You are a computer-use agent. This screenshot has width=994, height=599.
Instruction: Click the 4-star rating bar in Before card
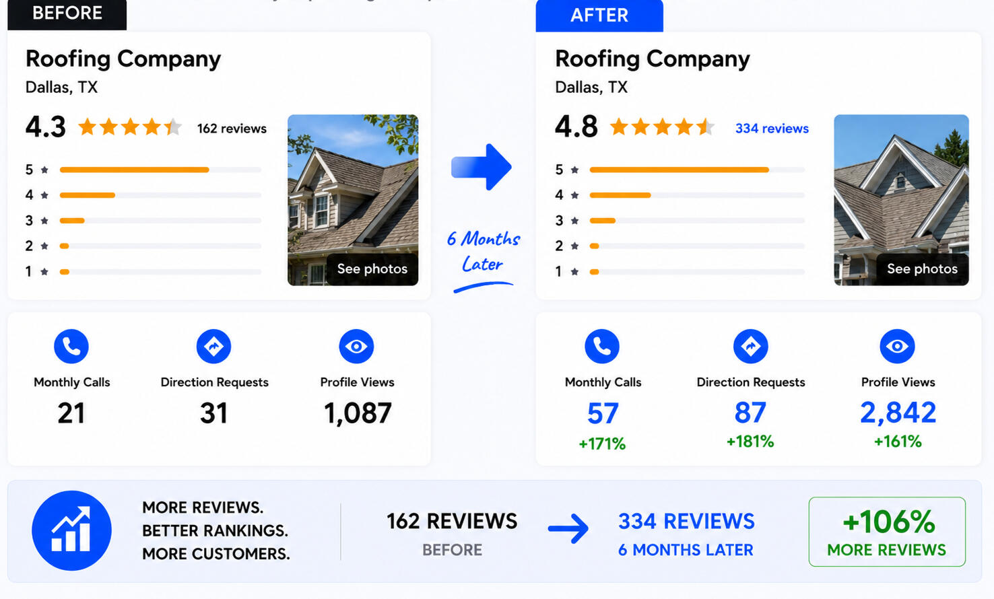[x=160, y=195]
